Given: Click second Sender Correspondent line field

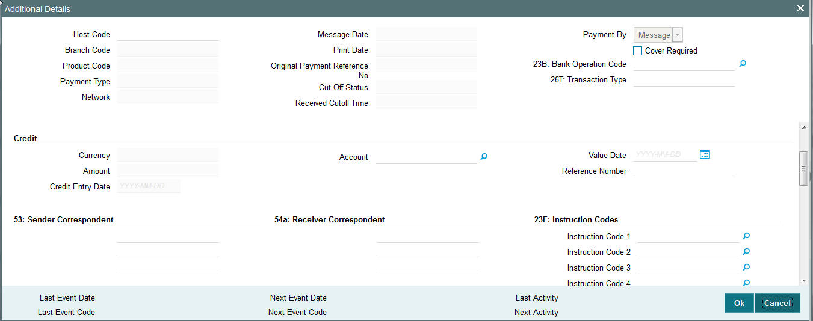Looking at the screenshot, I should (x=168, y=252).
